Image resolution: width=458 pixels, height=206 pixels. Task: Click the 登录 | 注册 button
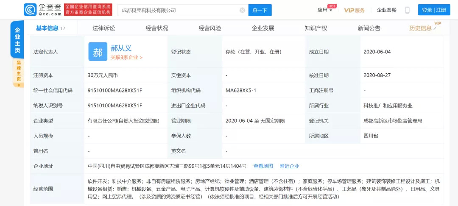tap(434, 10)
